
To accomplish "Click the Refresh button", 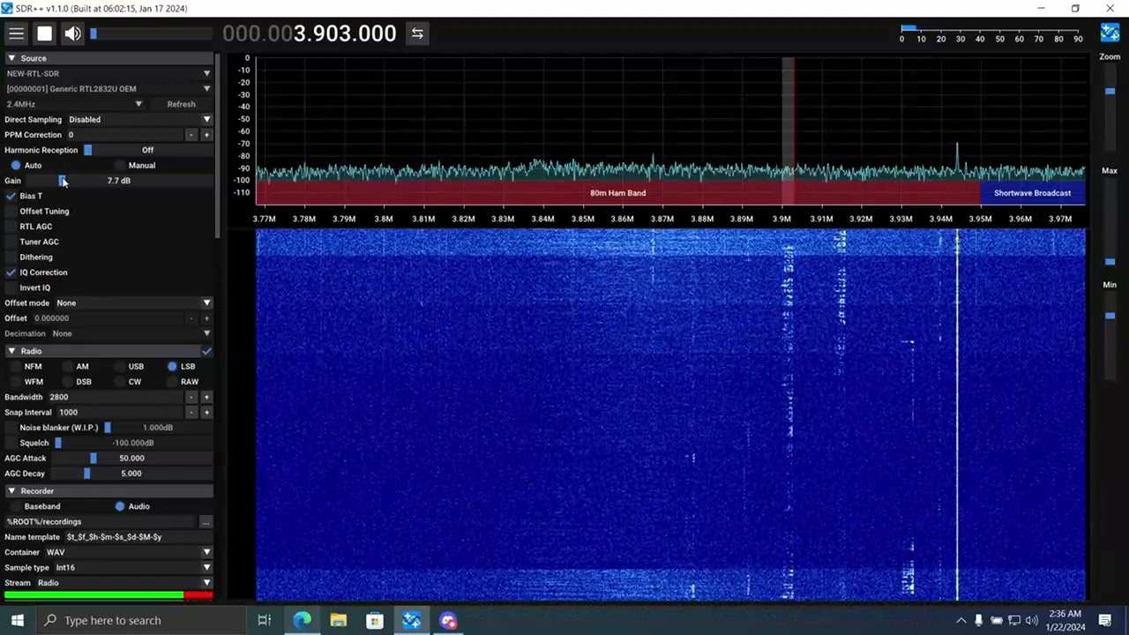I will [181, 104].
